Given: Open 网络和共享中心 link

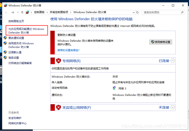Looking at the screenshot, I should [x=17, y=123].
